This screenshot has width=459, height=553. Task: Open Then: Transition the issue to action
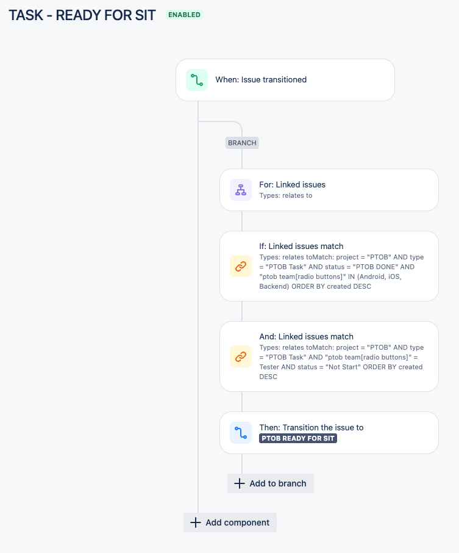[x=329, y=433]
